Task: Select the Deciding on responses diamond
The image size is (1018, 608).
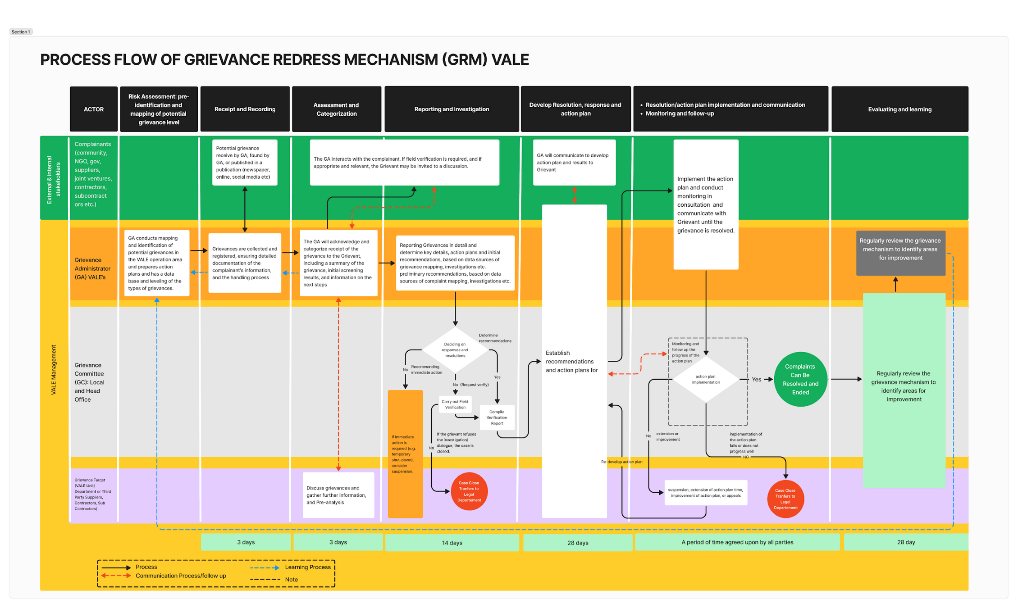Action: [x=455, y=350]
